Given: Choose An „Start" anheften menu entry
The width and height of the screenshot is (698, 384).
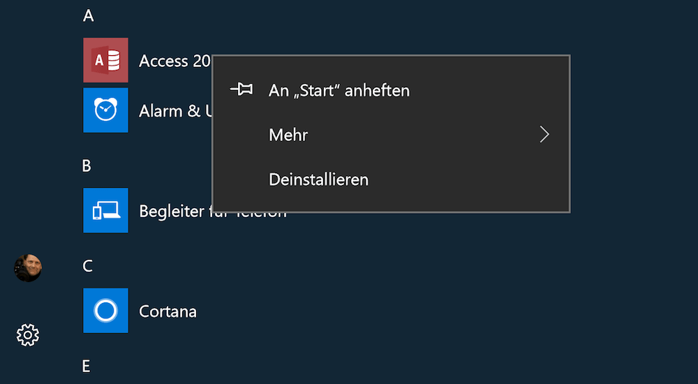Looking at the screenshot, I should point(392,91).
